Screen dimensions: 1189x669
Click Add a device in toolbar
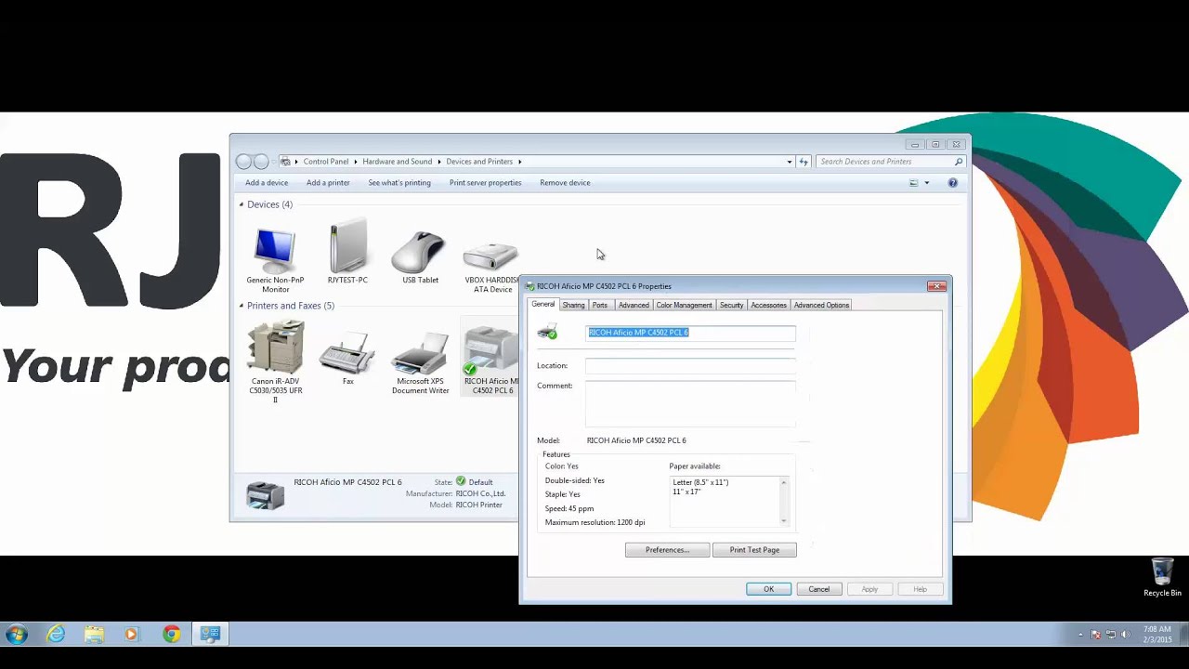[x=267, y=183]
